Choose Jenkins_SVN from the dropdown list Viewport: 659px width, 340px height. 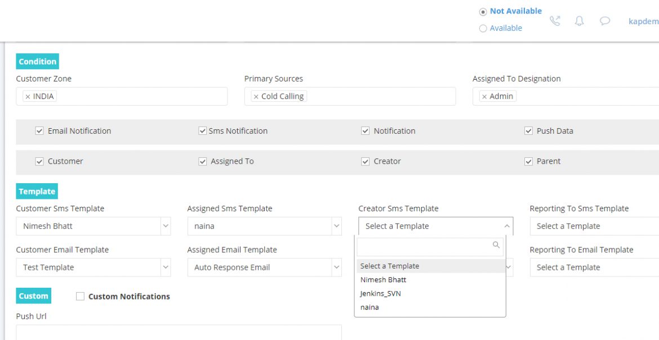point(430,293)
